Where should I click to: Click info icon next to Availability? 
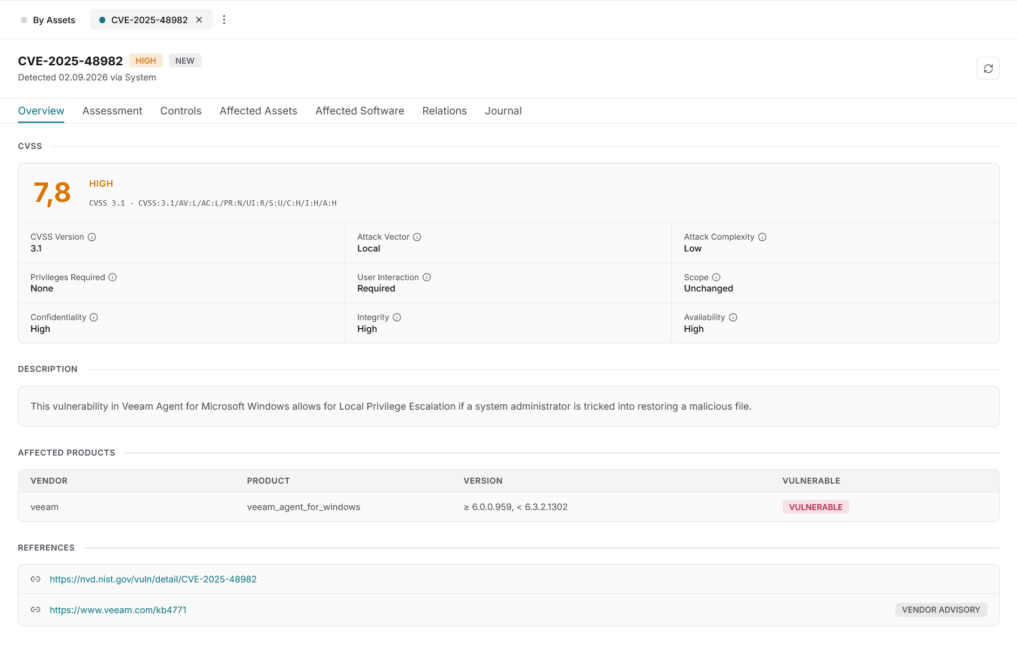point(733,317)
